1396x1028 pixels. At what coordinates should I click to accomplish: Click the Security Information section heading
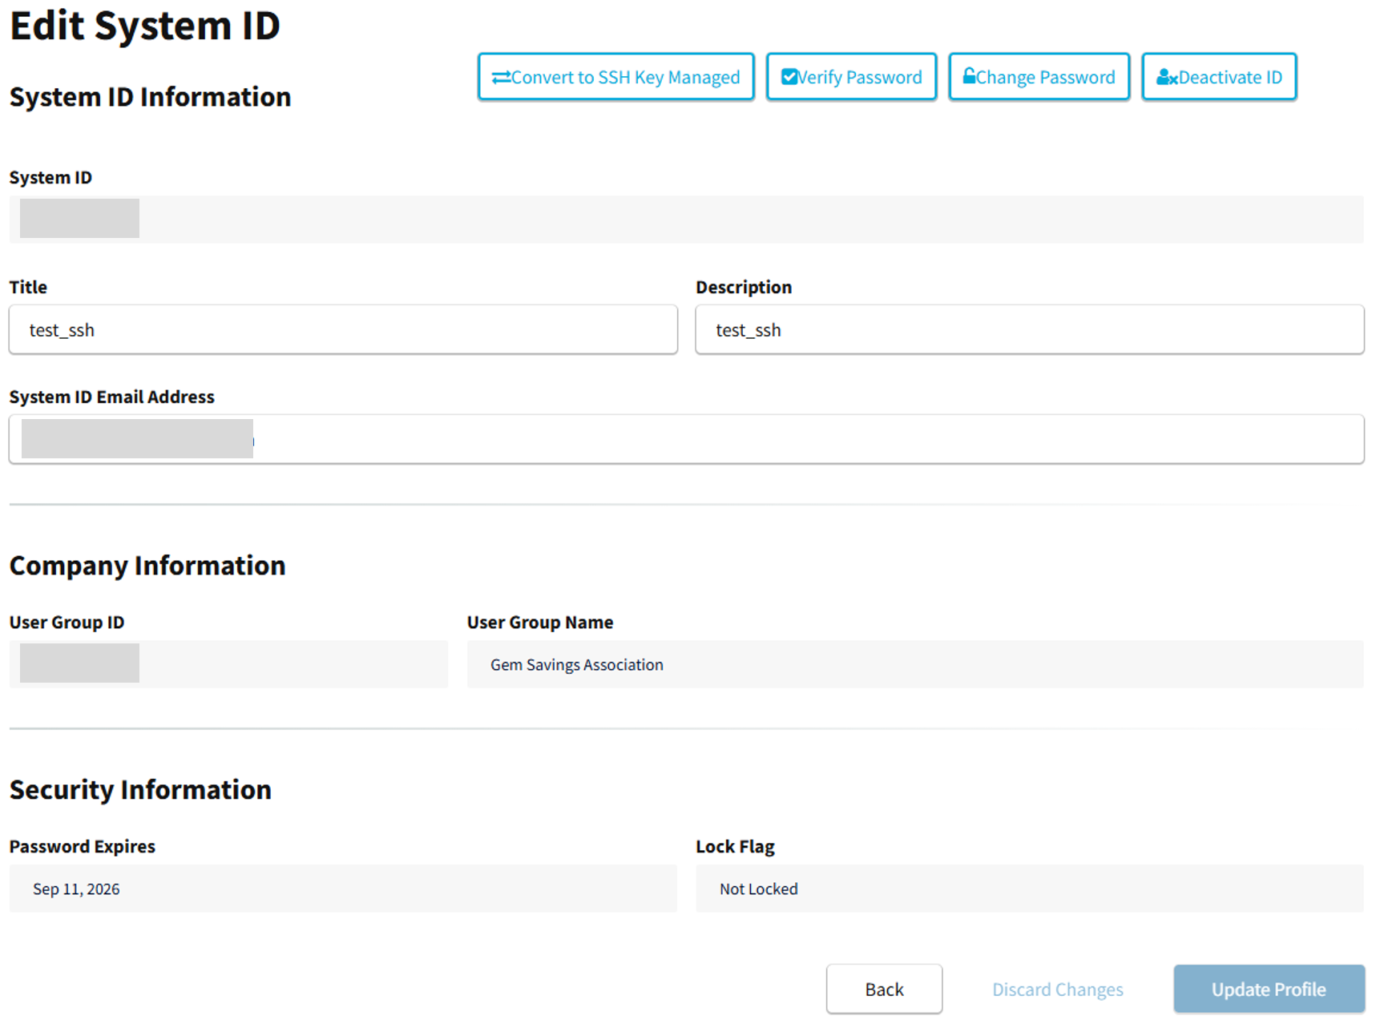point(140,790)
